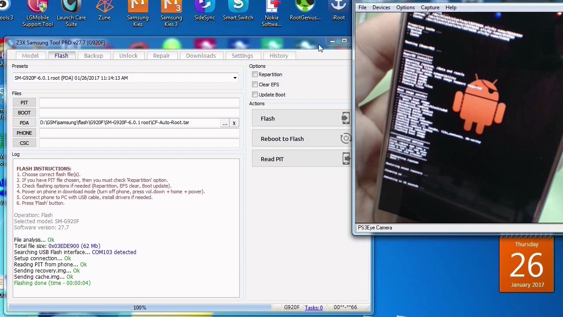Open LGMobile Support Tool desktop icon
The width and height of the screenshot is (563, 317).
(38, 14)
